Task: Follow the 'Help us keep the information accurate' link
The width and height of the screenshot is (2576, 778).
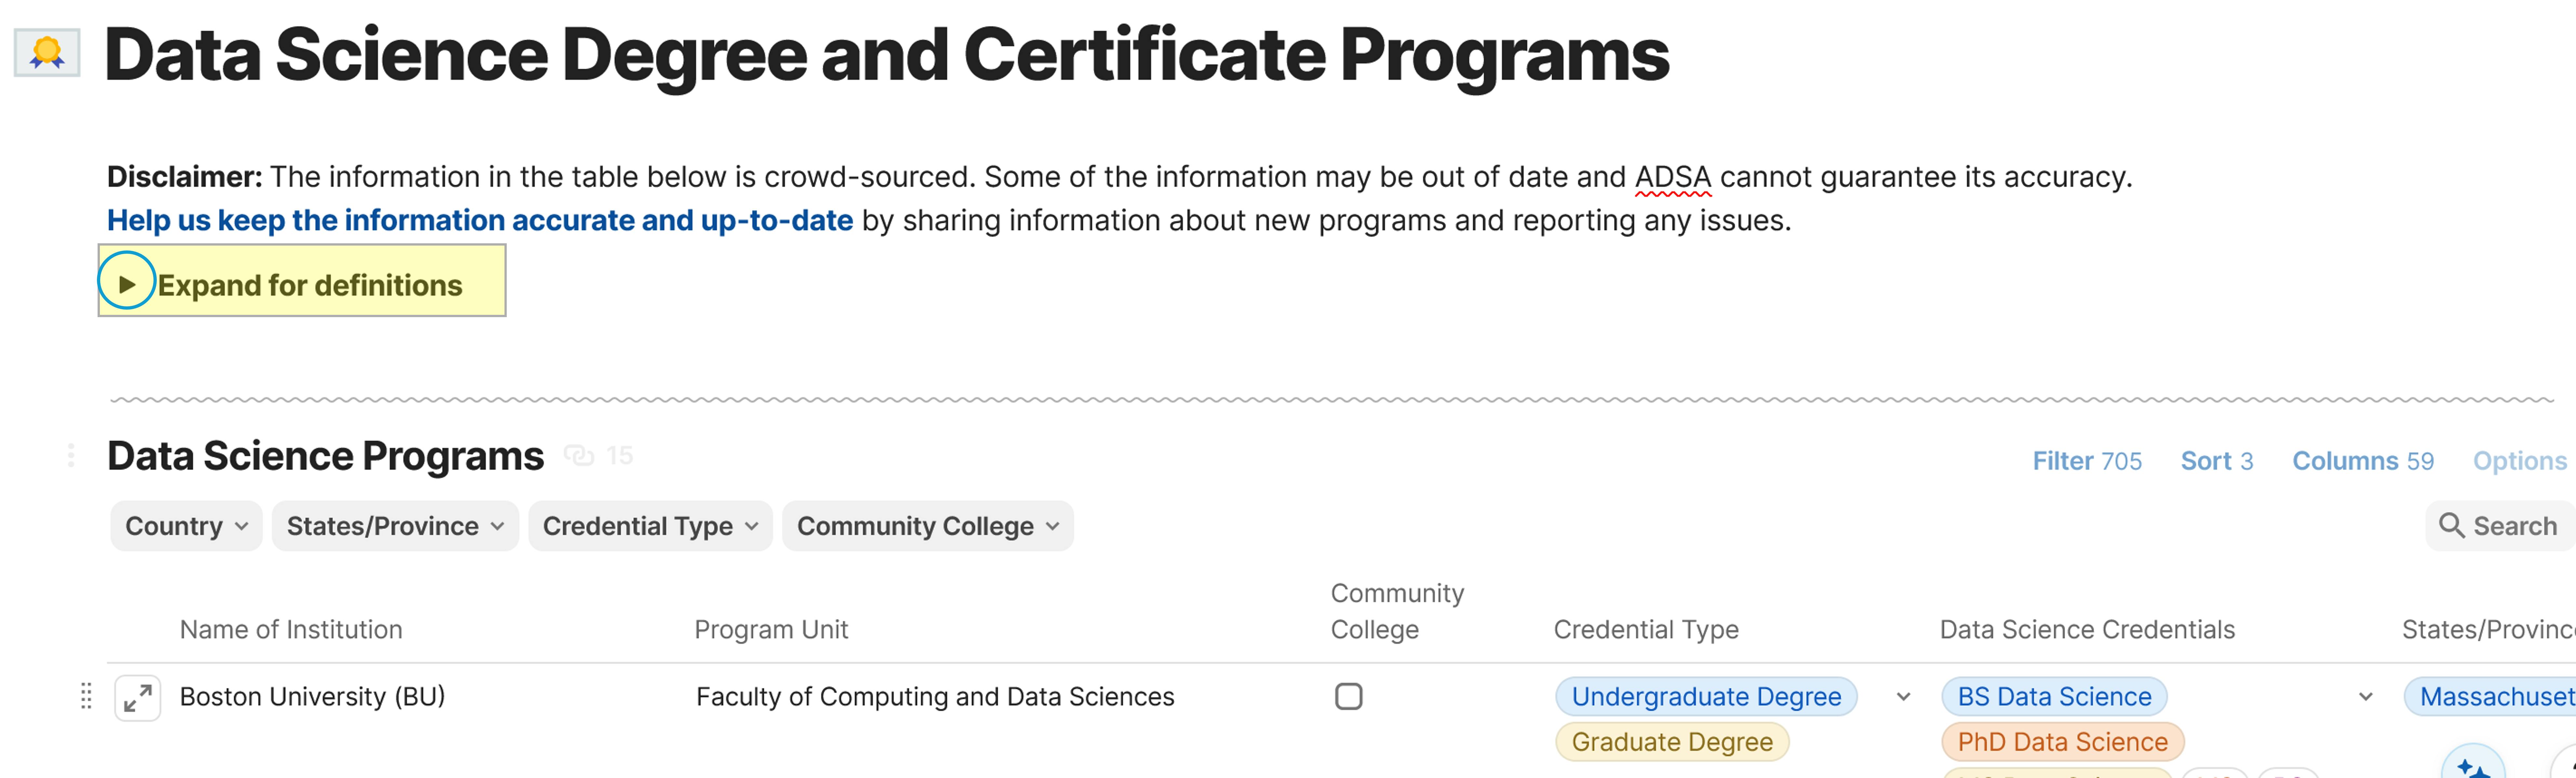Action: 480,220
